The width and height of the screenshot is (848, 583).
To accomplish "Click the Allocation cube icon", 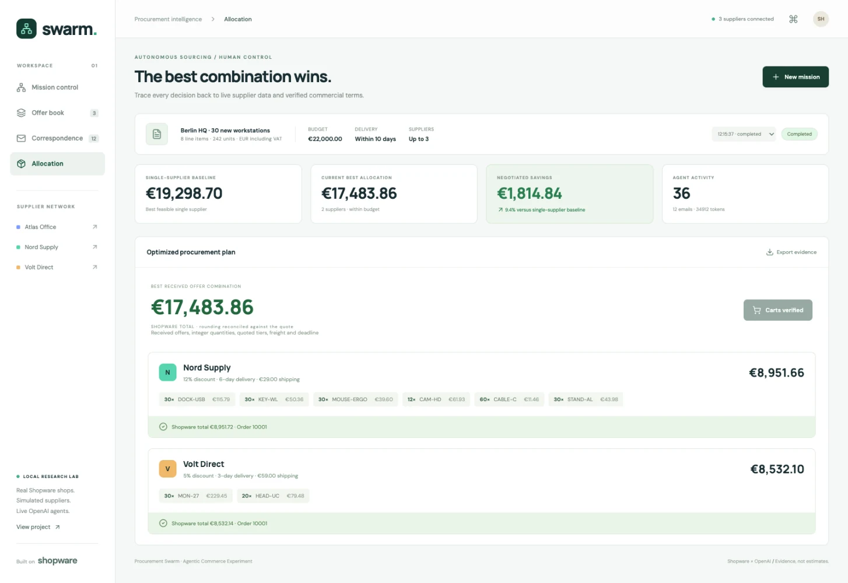I will click(21, 164).
